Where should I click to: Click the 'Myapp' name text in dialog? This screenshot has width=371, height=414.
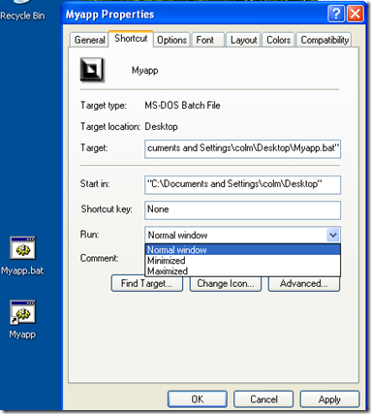pos(144,71)
